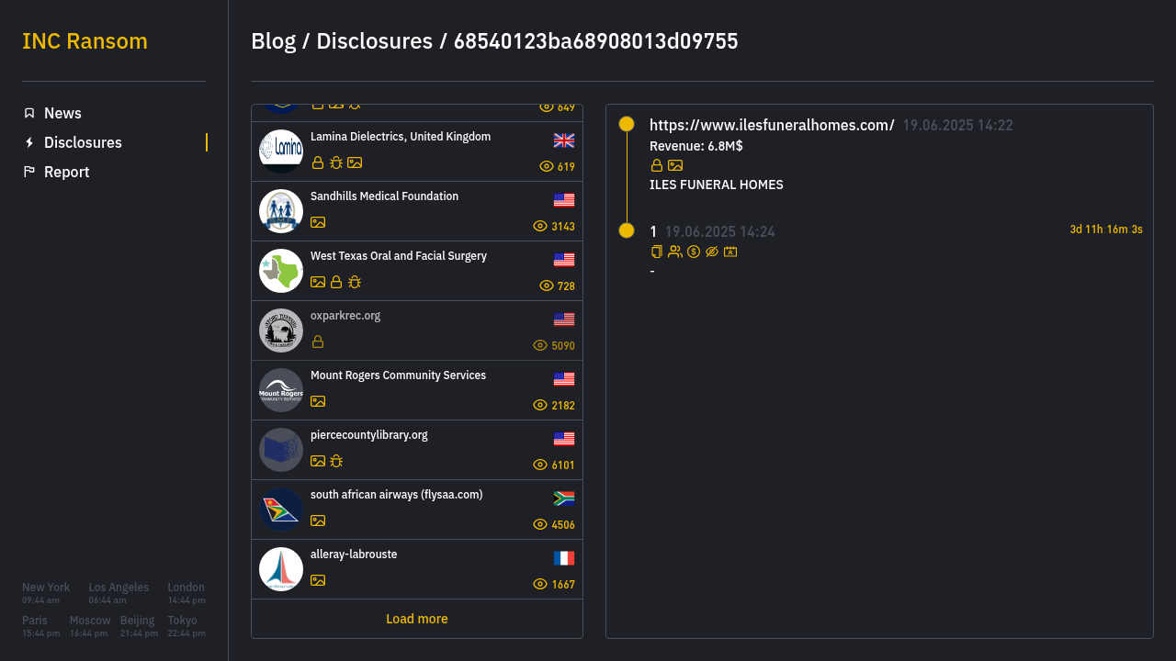Click the West Texas green map logo
This screenshot has height=661, width=1176.
coord(281,271)
